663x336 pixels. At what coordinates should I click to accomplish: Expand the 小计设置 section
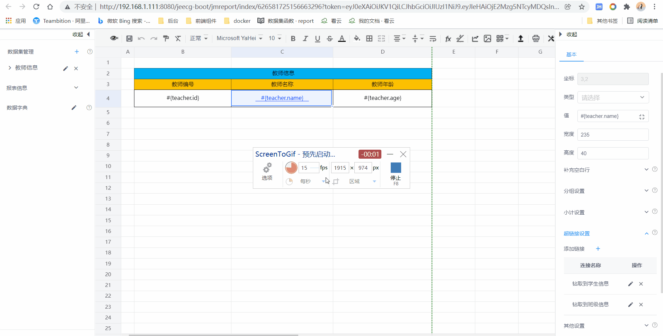[x=646, y=212]
